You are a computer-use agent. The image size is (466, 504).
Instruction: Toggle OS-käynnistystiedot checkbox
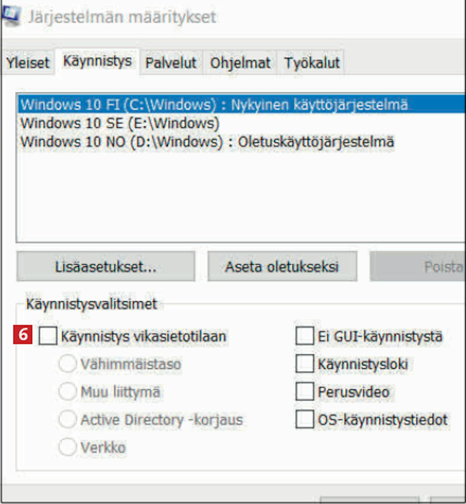305,419
